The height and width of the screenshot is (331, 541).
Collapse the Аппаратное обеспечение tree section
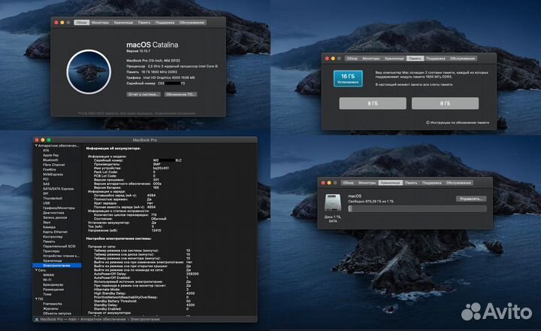(x=36, y=146)
